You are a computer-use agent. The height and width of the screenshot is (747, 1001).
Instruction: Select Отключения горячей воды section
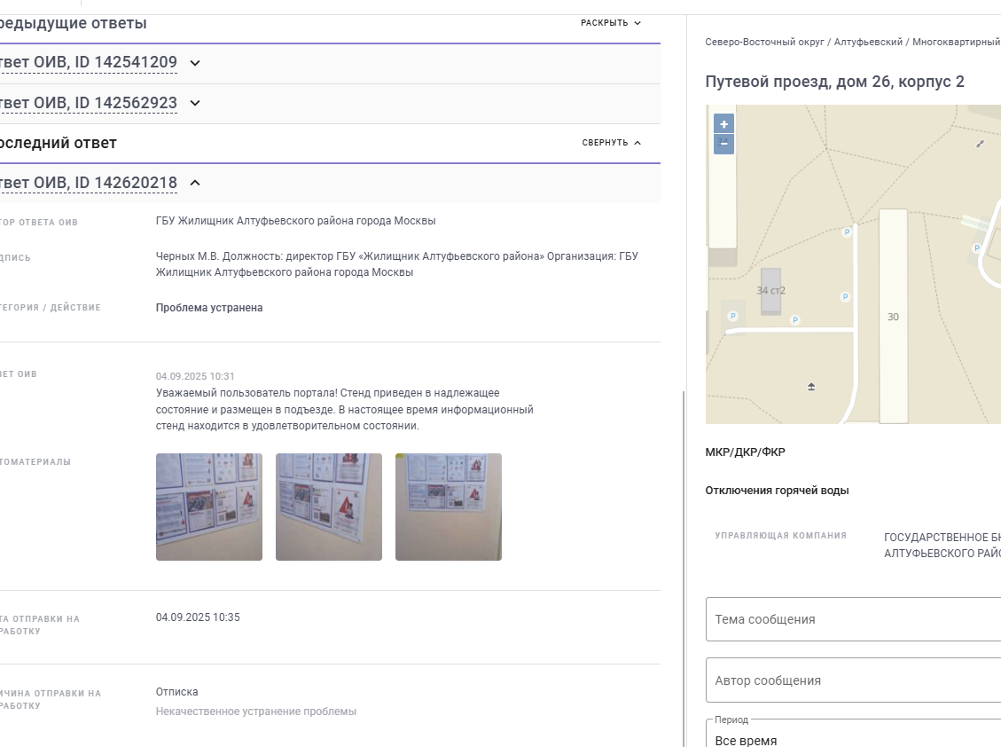[x=777, y=490]
